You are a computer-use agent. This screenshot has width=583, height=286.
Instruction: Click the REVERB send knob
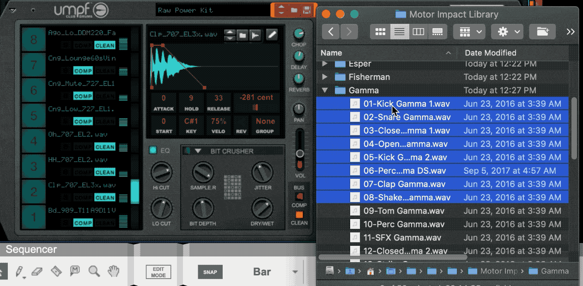299,79
